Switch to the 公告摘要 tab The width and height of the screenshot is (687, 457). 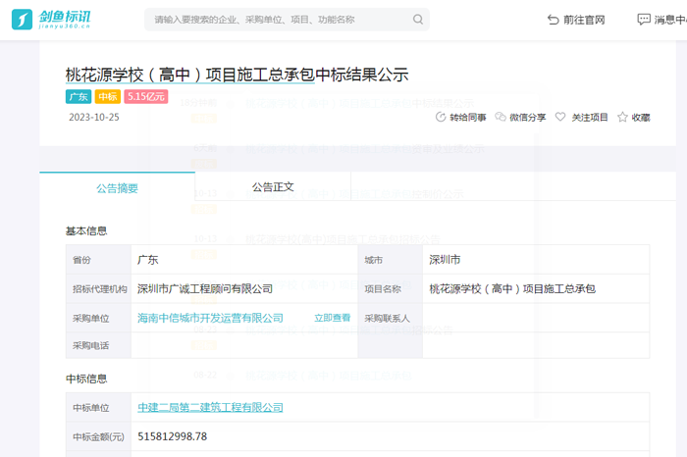[x=117, y=187]
